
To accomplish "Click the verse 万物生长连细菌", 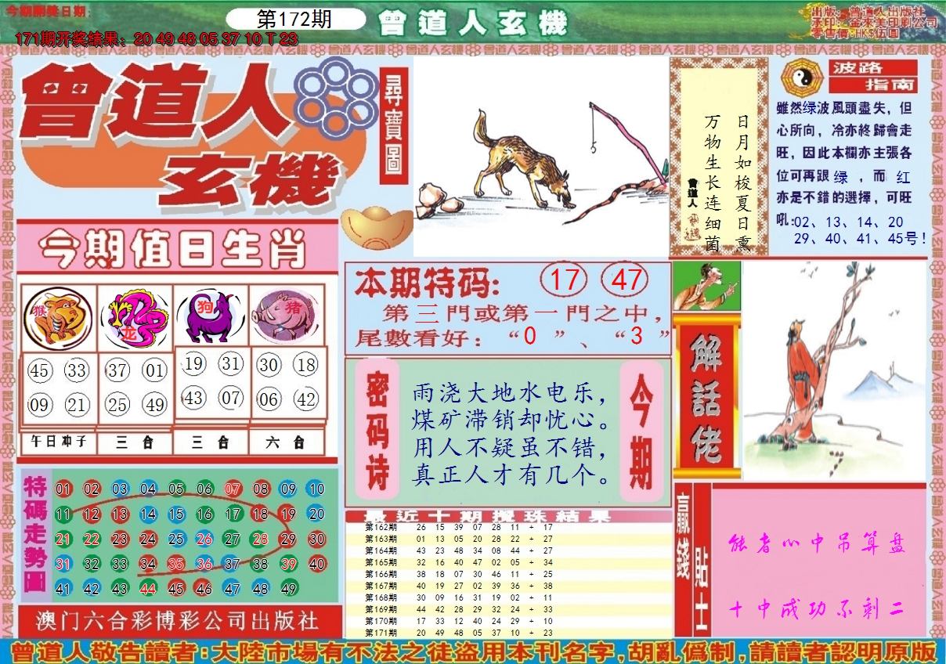I will tap(711, 183).
